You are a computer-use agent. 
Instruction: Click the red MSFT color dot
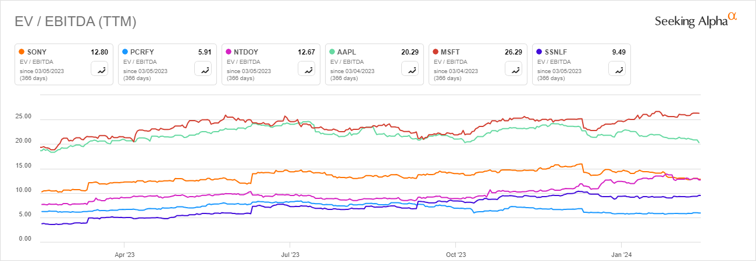pyautogui.click(x=436, y=52)
